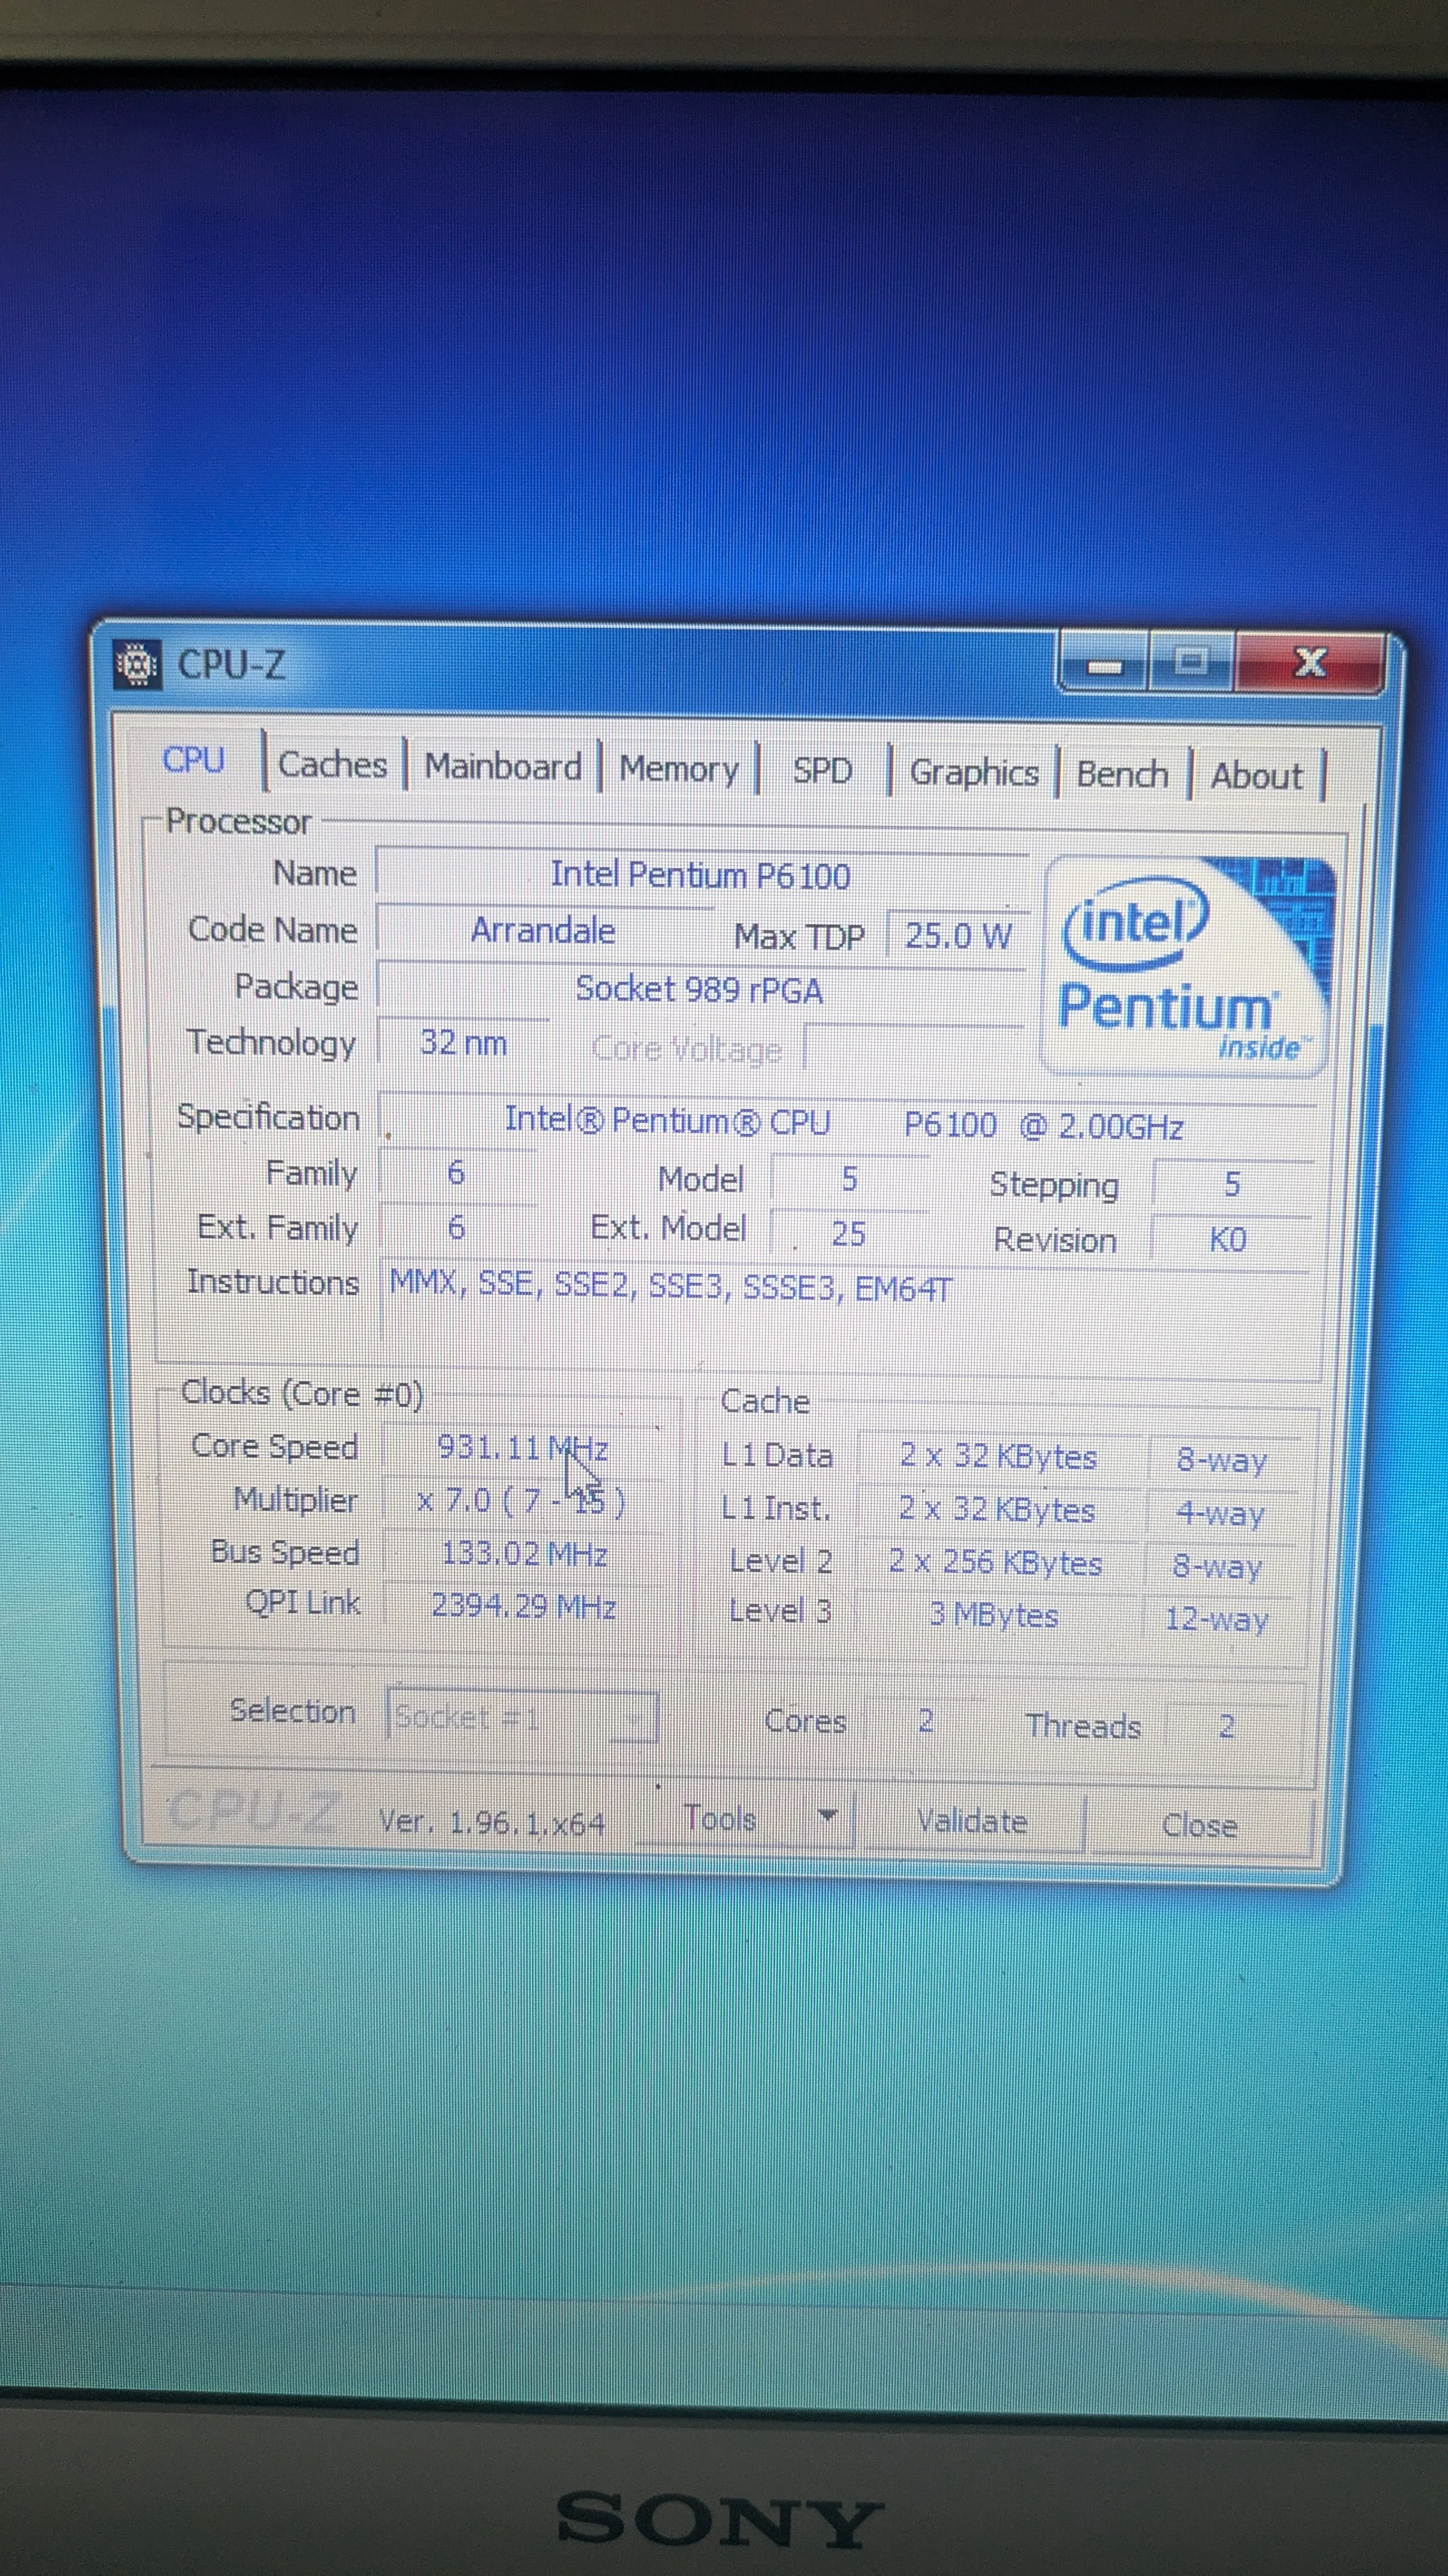1448x2576 pixels.
Task: Click the L1 Data size 2 x 32 KBytes
Action: 997,1456
